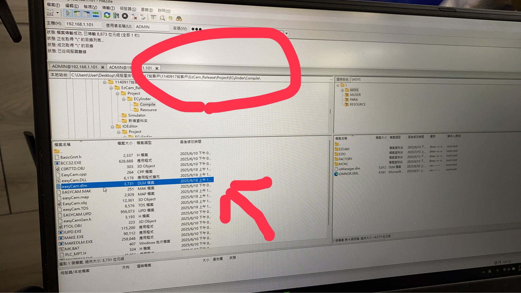Collapse the ECylinder folder tree node
The width and height of the screenshot is (521, 293).
pos(124,99)
